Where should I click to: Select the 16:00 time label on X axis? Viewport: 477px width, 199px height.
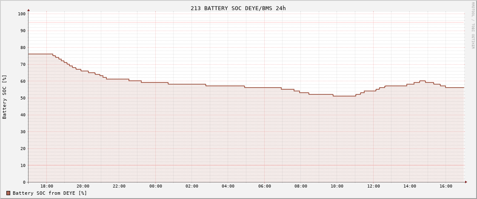click(x=446, y=186)
